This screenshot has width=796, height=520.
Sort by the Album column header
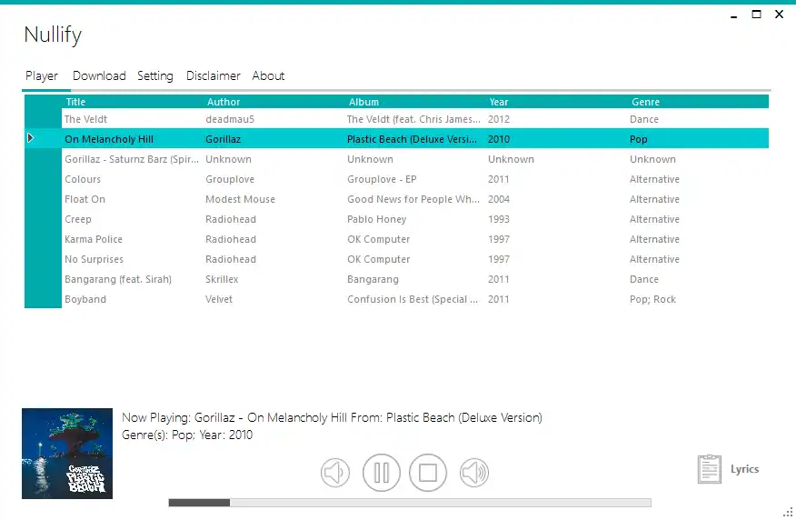tap(363, 102)
